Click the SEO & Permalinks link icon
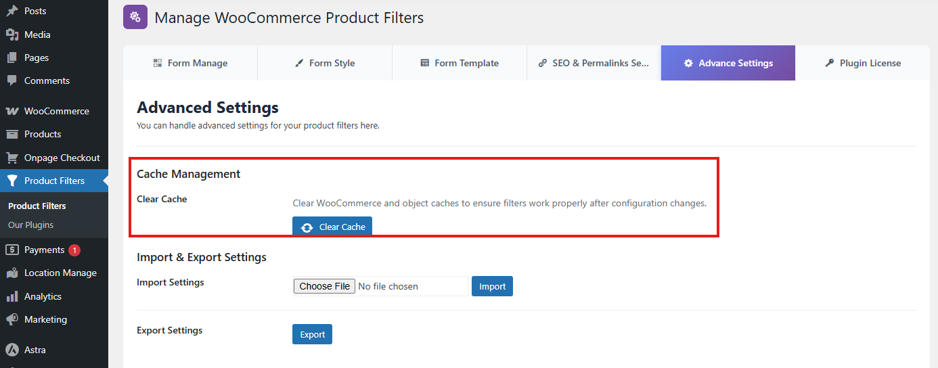Screen dimensions: 938x368 [543, 63]
